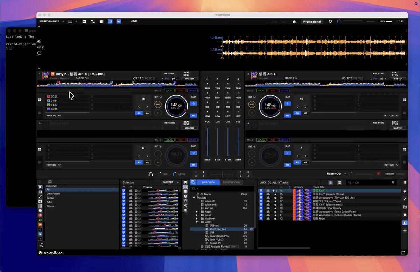Expand the hazel playlist folder

[x=197, y=212]
